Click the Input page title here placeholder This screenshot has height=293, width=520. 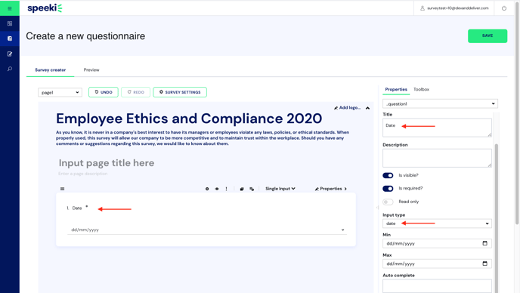[107, 163]
